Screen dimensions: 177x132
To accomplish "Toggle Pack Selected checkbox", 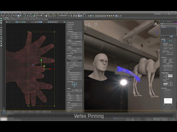I will click(67, 26).
